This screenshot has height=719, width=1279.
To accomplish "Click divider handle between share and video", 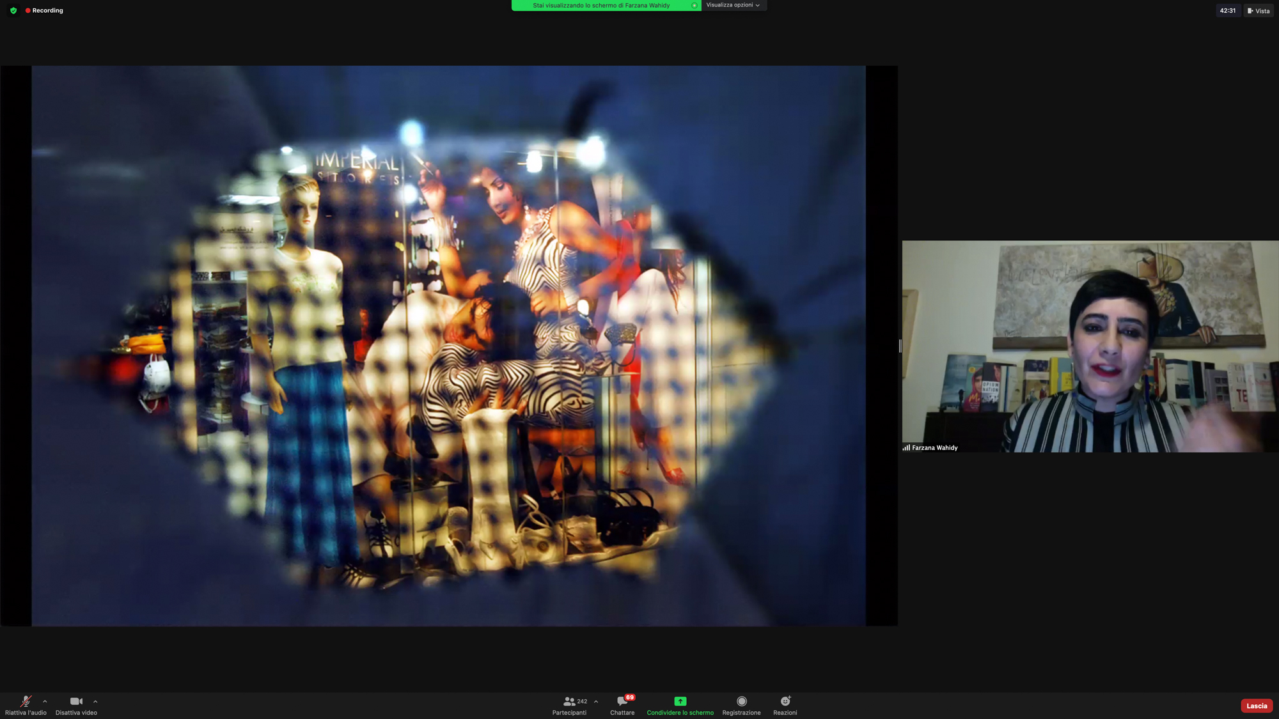I will [900, 346].
